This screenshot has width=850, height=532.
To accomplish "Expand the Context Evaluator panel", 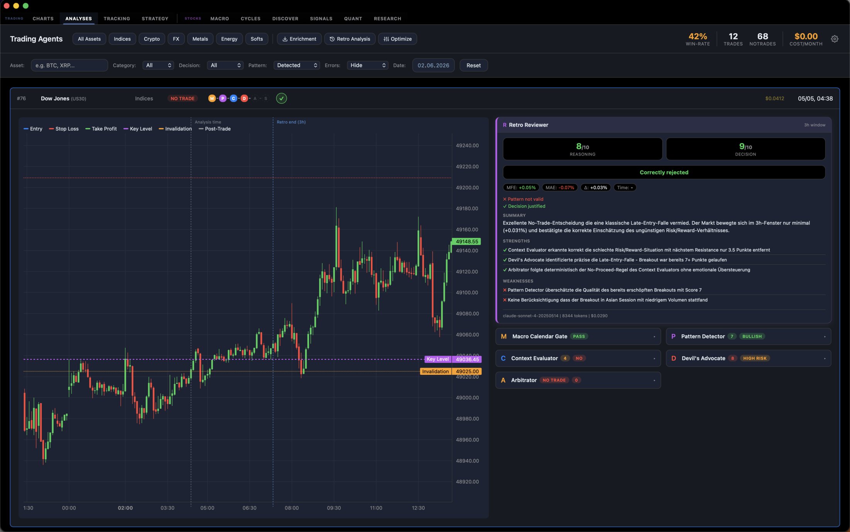I will tap(578, 359).
